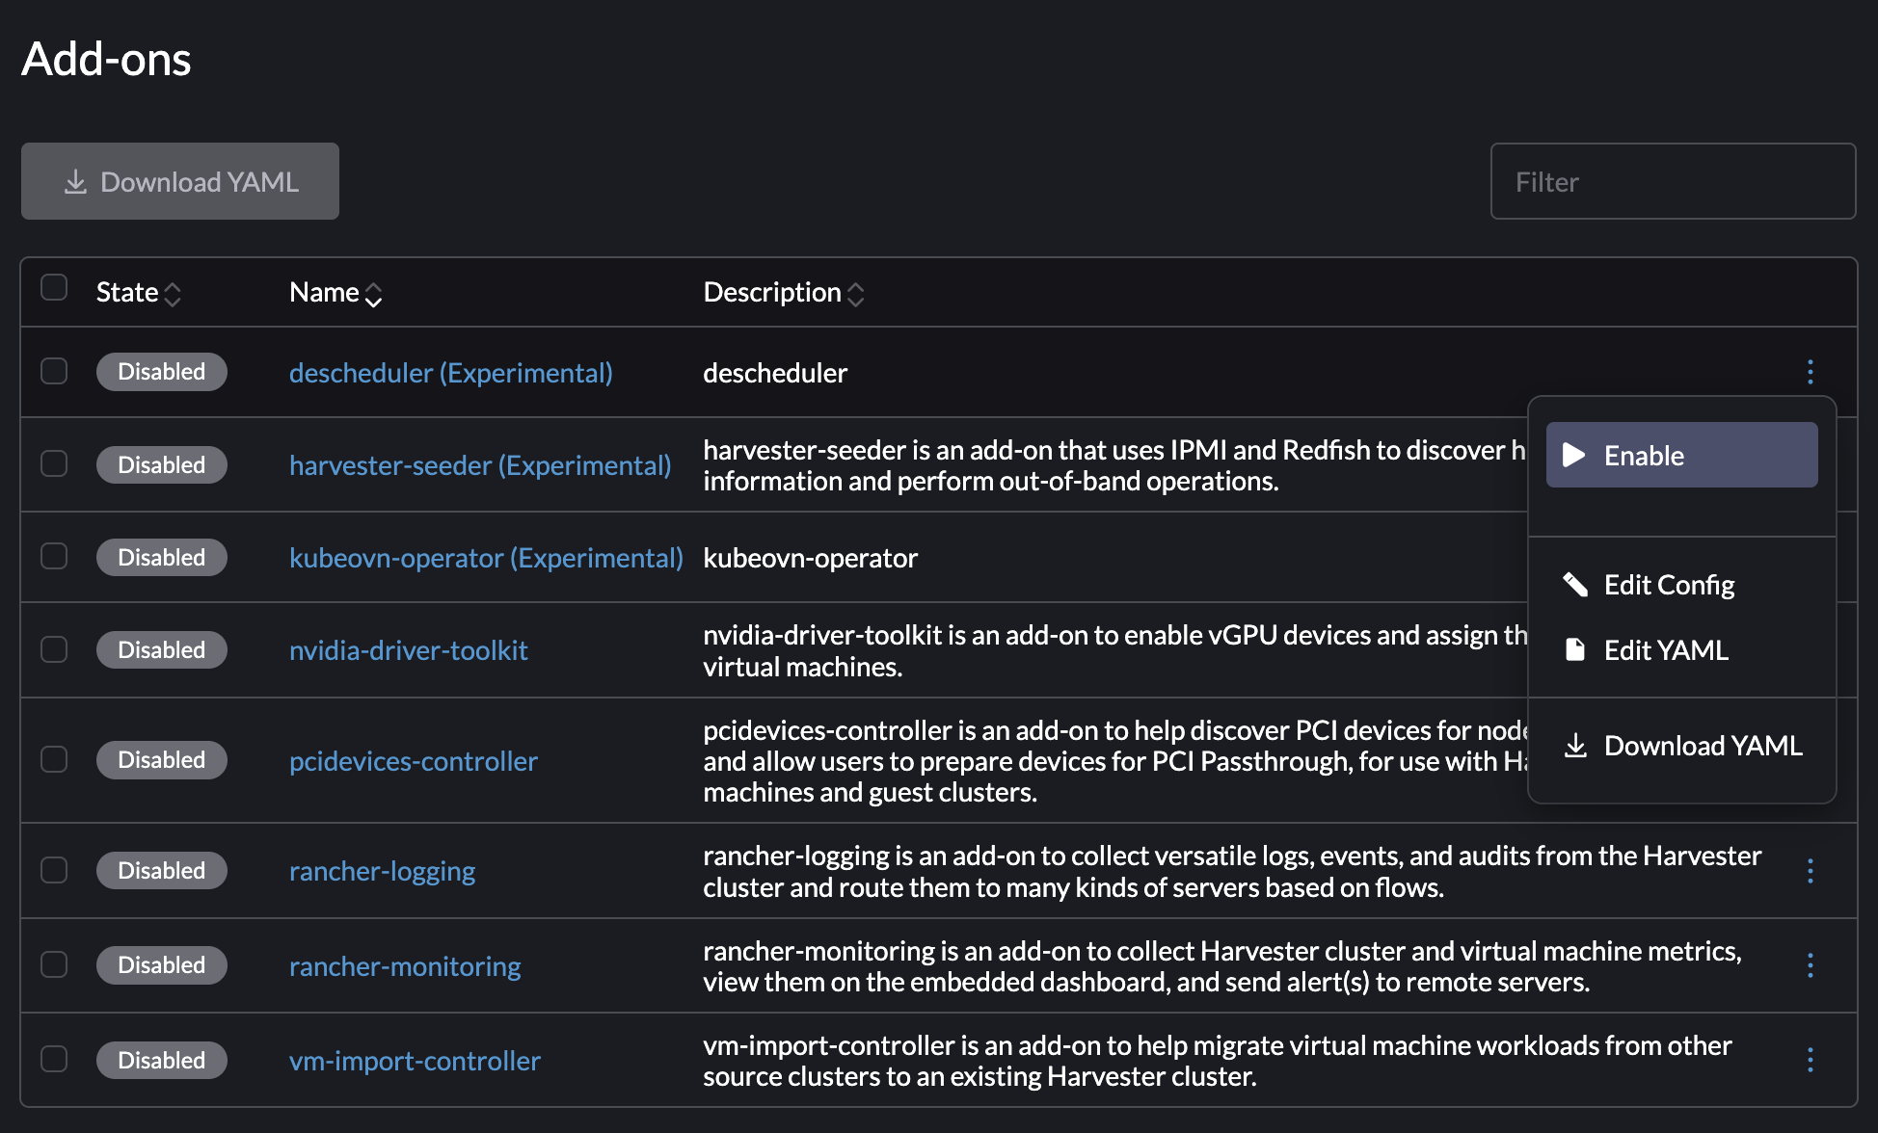Click the Disabled state badge for harvester-seeder
Screen dimensions: 1878x1133
161,465
